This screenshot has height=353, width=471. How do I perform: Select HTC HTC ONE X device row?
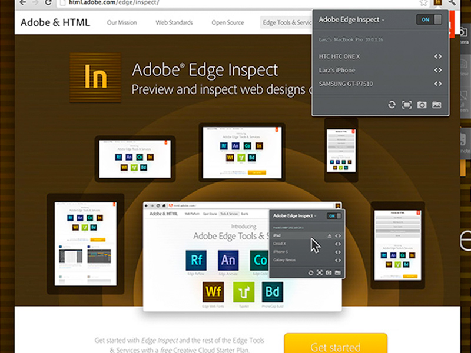coord(380,56)
